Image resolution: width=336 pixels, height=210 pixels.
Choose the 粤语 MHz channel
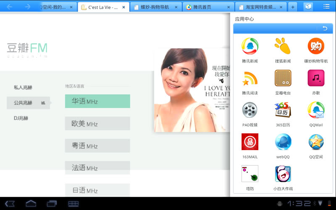tap(97, 145)
